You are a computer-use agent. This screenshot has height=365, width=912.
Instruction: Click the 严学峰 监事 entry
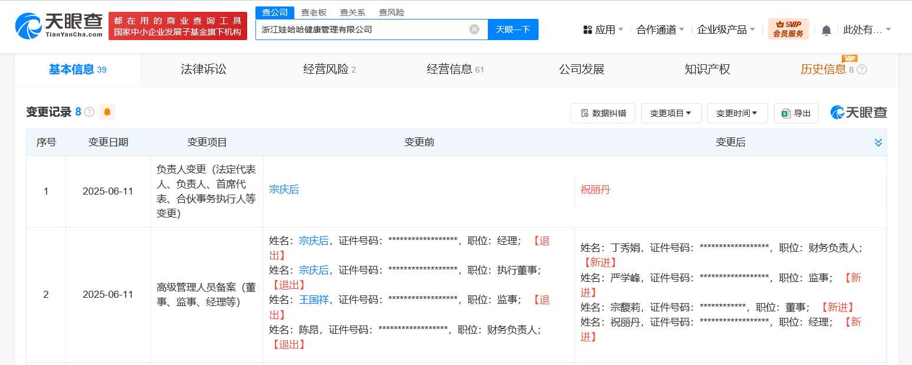coord(721,285)
